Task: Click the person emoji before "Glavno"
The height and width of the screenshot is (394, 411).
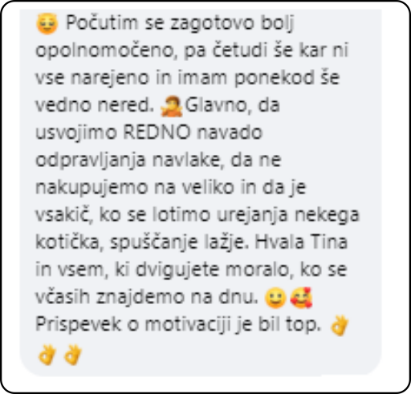Action: click(x=172, y=106)
